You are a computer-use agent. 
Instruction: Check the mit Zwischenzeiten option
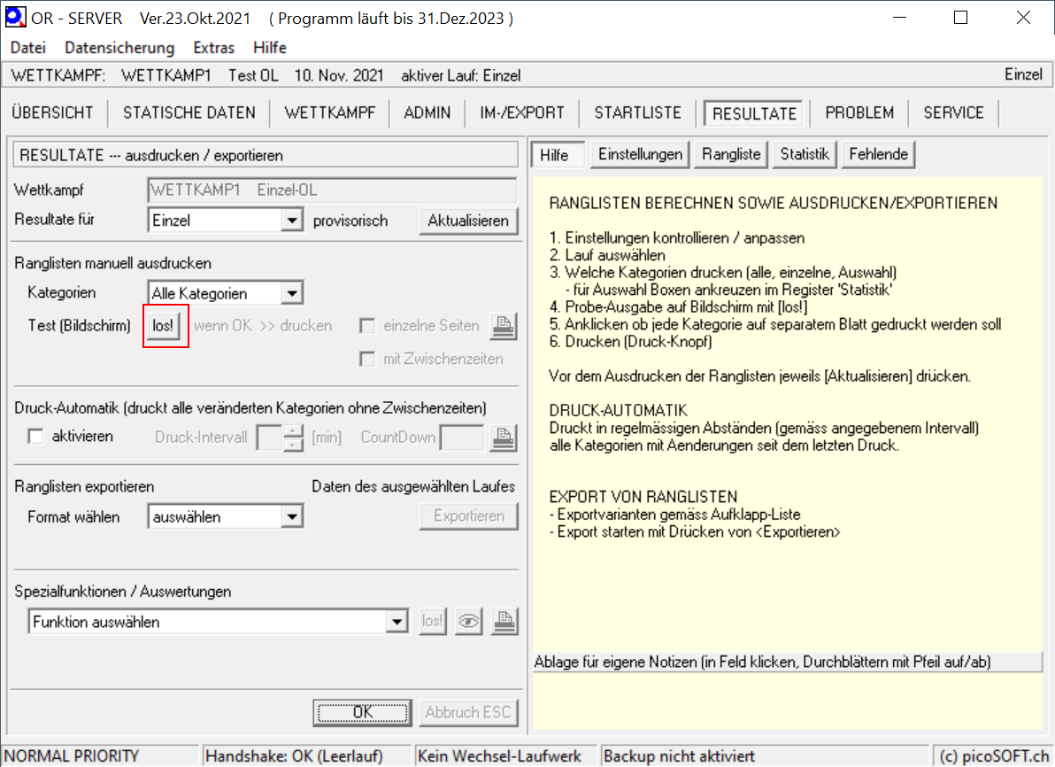(x=367, y=359)
